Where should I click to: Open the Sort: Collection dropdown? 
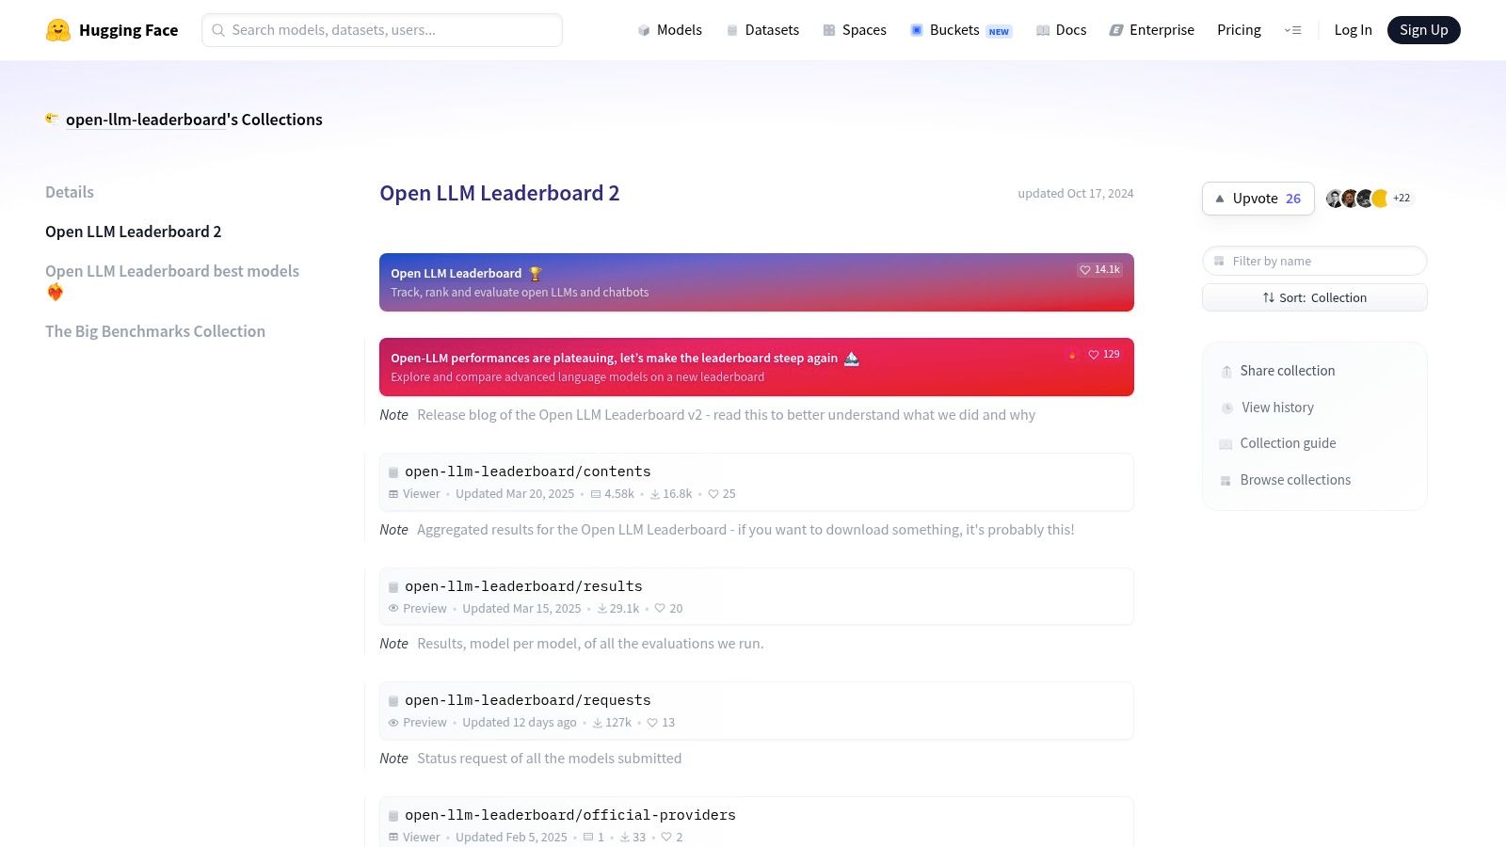1315,297
